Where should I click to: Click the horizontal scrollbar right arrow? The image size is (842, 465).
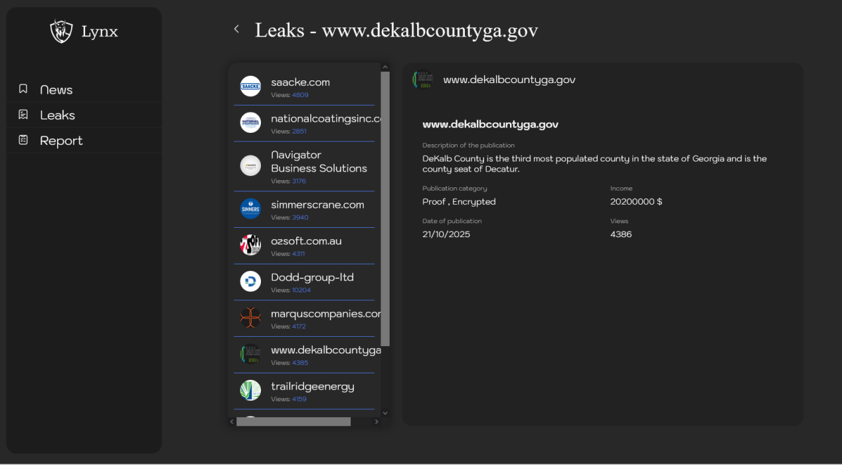pyautogui.click(x=377, y=422)
